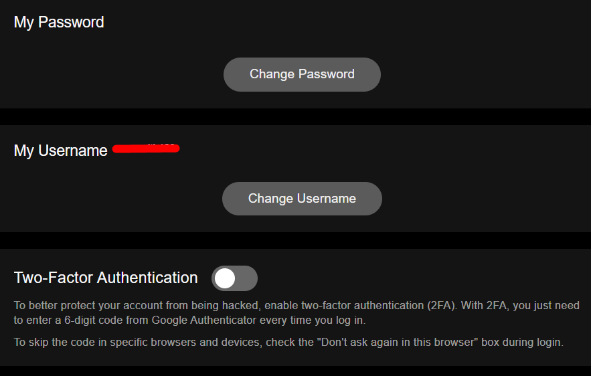This screenshot has width=591, height=376.
Task: Click the red-scribbled username value
Action: (x=146, y=148)
